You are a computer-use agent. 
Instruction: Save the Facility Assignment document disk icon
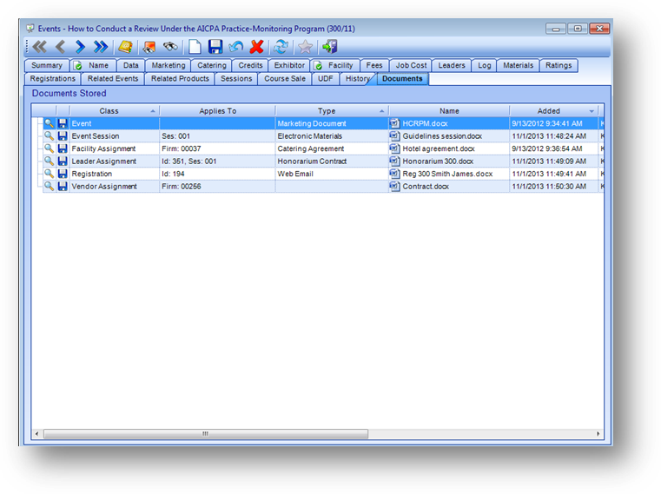click(63, 148)
